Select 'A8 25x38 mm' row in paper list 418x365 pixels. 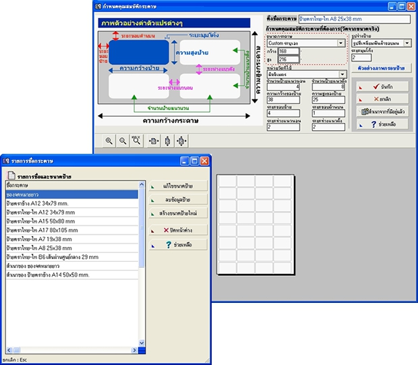point(72,248)
